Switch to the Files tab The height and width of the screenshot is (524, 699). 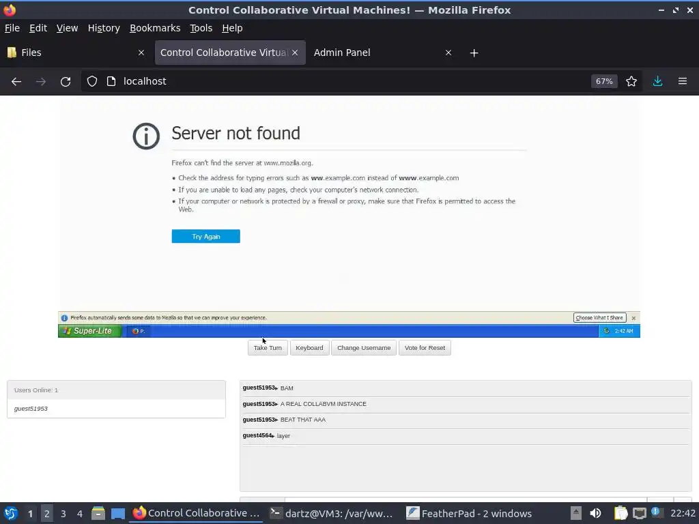pyautogui.click(x=76, y=53)
